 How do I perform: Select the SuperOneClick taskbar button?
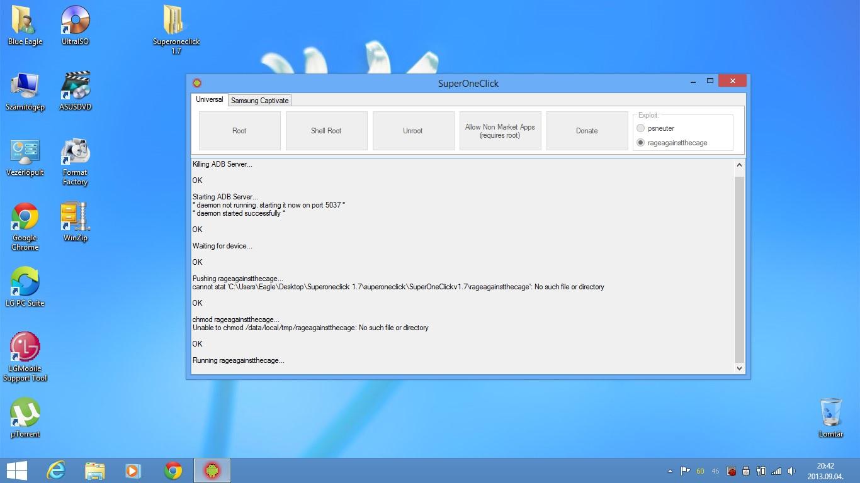click(x=212, y=470)
